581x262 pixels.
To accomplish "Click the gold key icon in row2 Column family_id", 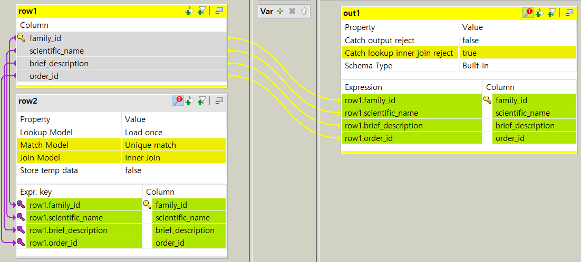I will (x=148, y=205).
